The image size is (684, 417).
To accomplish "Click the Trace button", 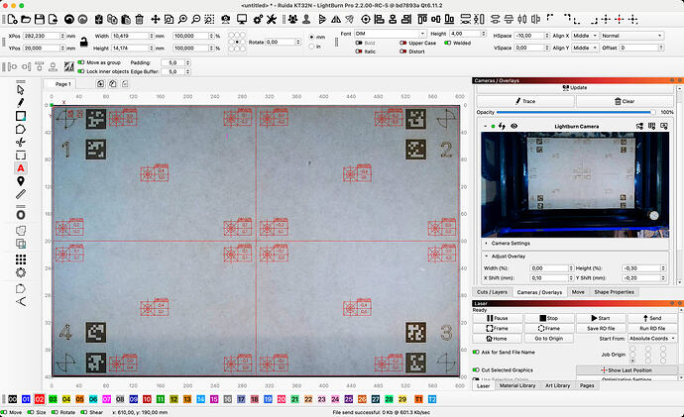I will pyautogui.click(x=525, y=101).
